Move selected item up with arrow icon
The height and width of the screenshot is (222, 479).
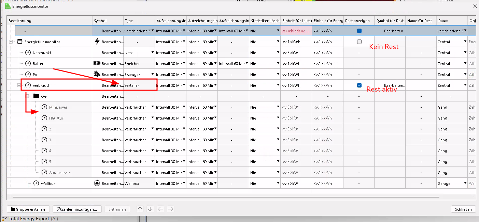pos(140,209)
